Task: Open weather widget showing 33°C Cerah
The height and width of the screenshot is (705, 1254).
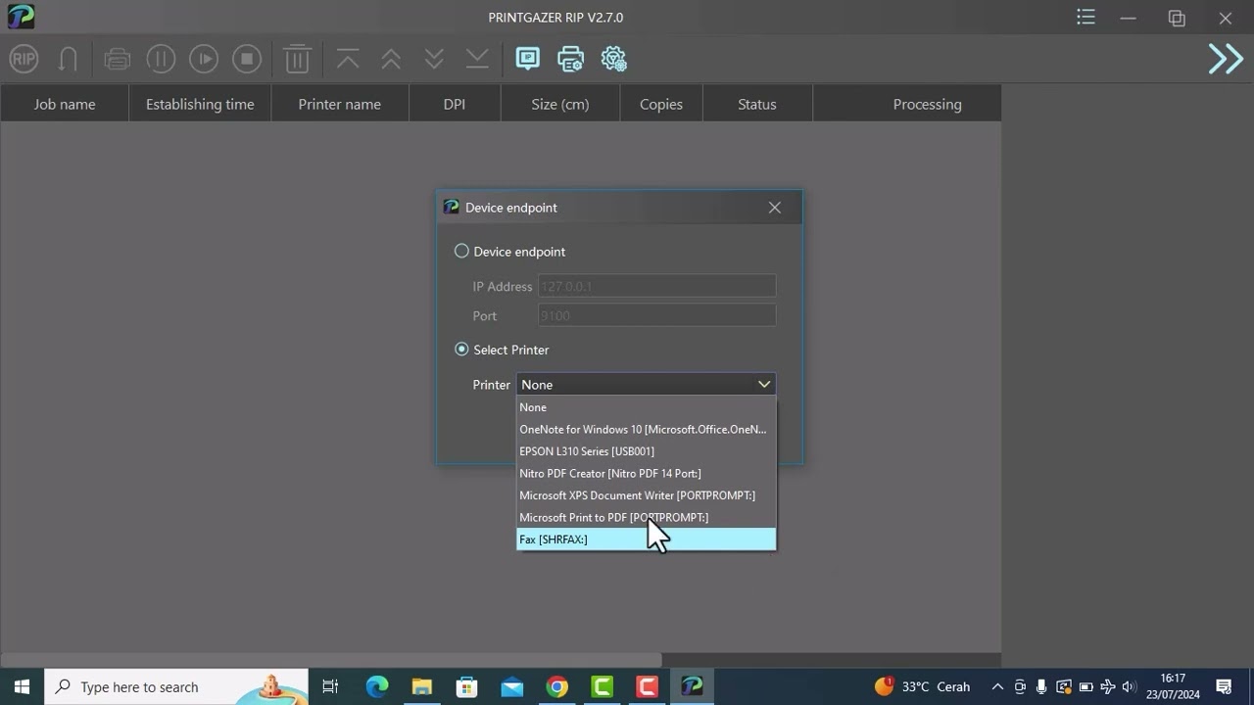Action: (922, 686)
